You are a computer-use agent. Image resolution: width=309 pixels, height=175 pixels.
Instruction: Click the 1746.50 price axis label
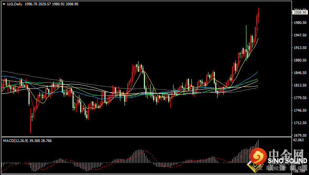tap(300, 110)
